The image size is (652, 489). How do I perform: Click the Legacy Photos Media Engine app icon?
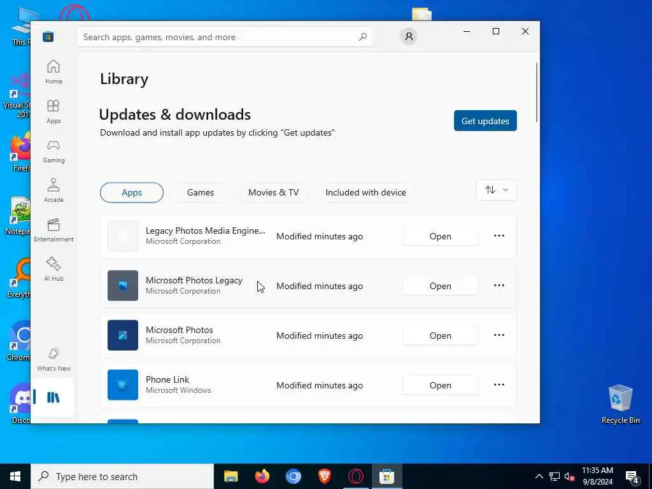[x=123, y=236]
